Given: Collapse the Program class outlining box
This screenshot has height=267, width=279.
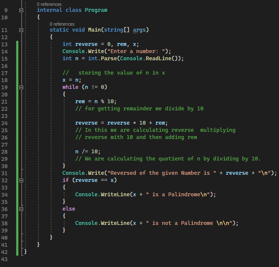Looking at the screenshot, I should point(21,11).
